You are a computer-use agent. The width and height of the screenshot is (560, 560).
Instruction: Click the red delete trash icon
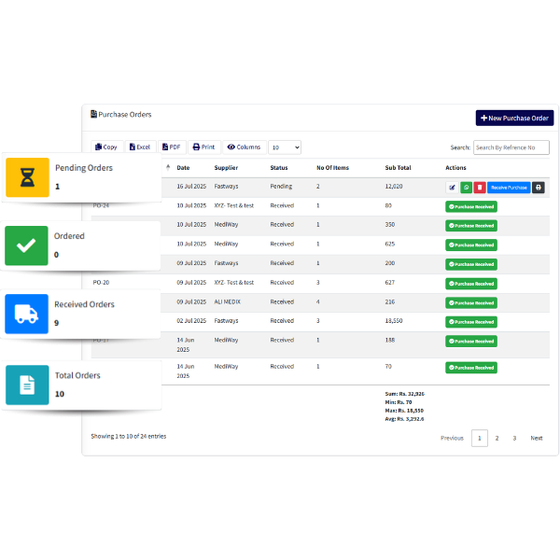click(x=479, y=188)
